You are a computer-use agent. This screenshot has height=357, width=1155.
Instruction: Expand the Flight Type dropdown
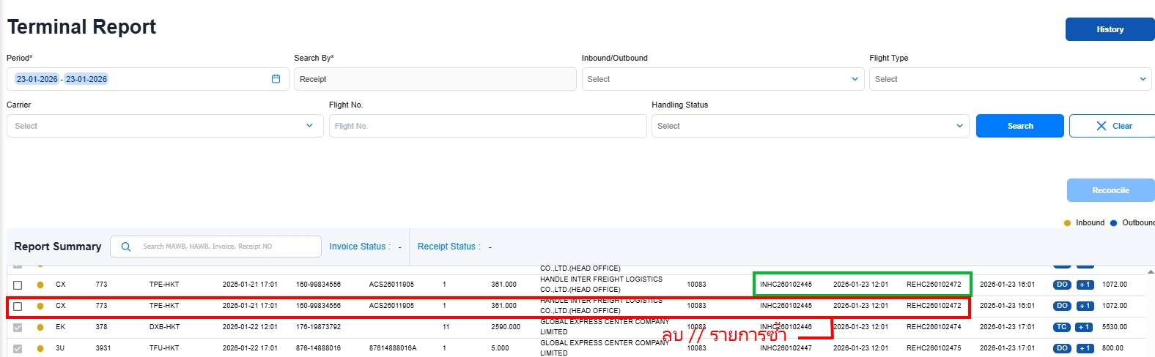1010,79
